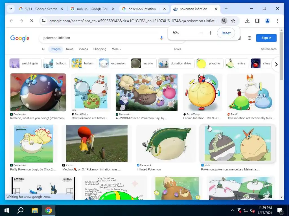This screenshot has height=216, width=289.
Task: Decrease zoom with the minus button
Action: [201, 33]
